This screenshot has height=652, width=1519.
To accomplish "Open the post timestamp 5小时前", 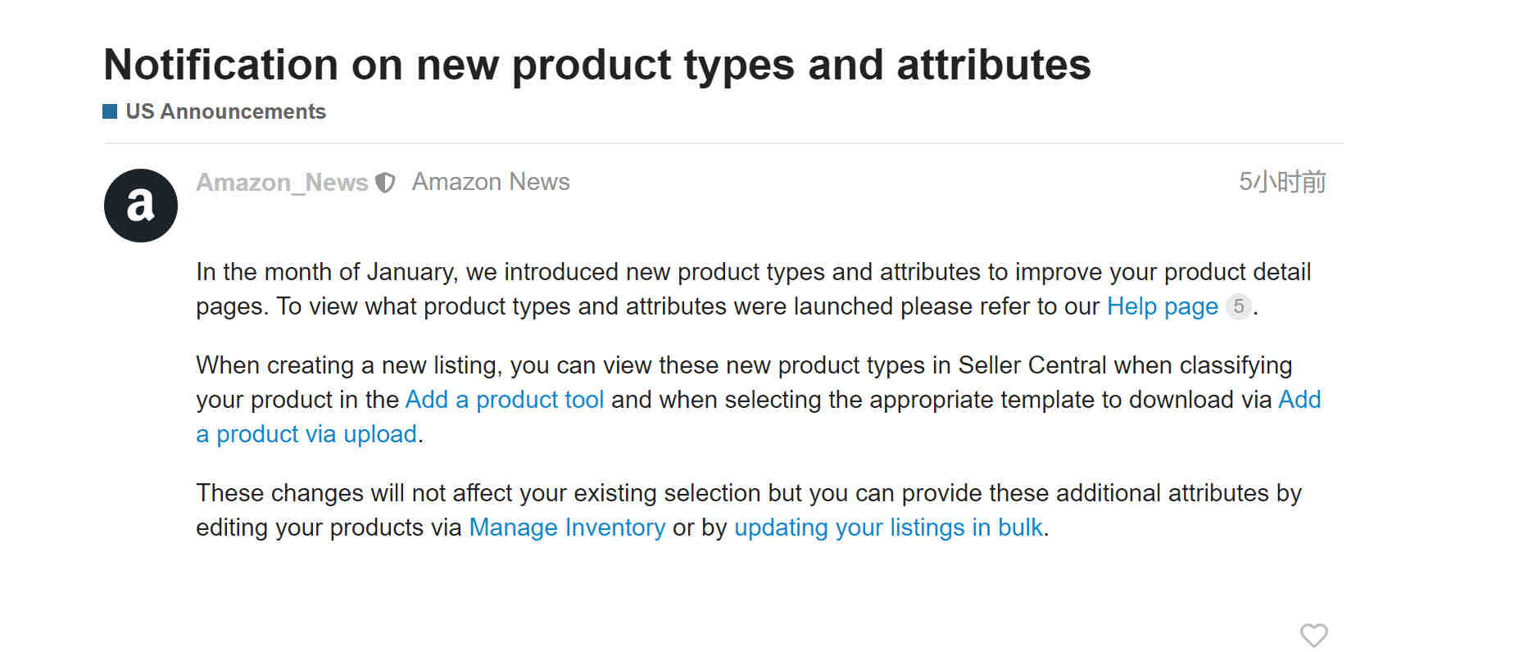I will click(1282, 182).
